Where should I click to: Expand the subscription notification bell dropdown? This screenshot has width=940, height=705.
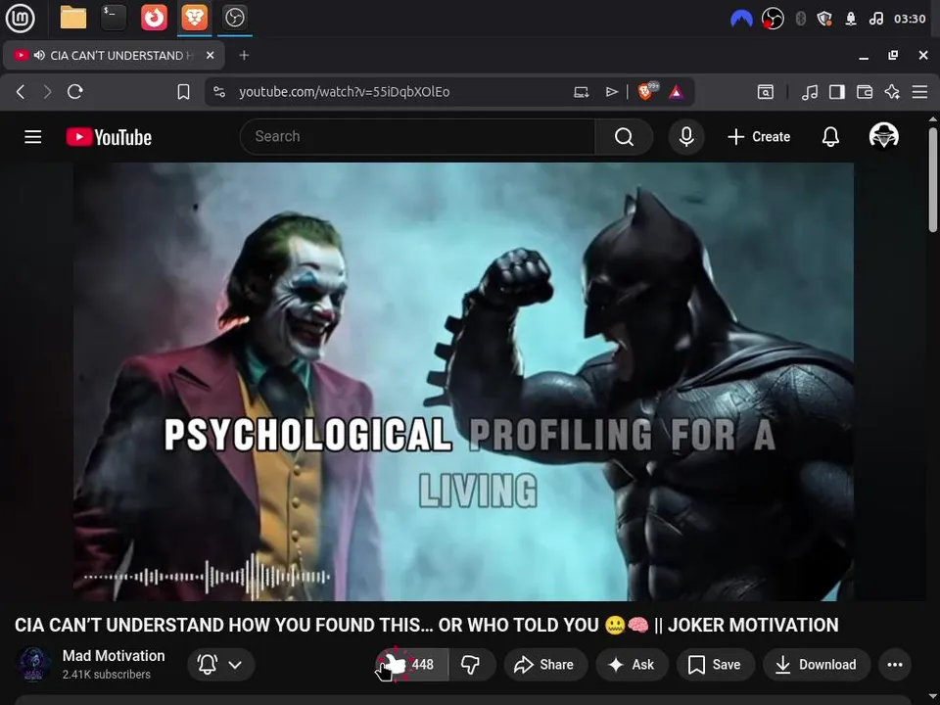(x=220, y=664)
